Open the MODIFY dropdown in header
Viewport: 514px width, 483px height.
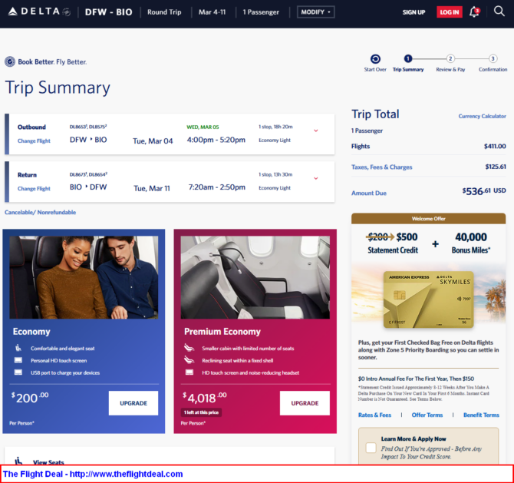(x=315, y=12)
